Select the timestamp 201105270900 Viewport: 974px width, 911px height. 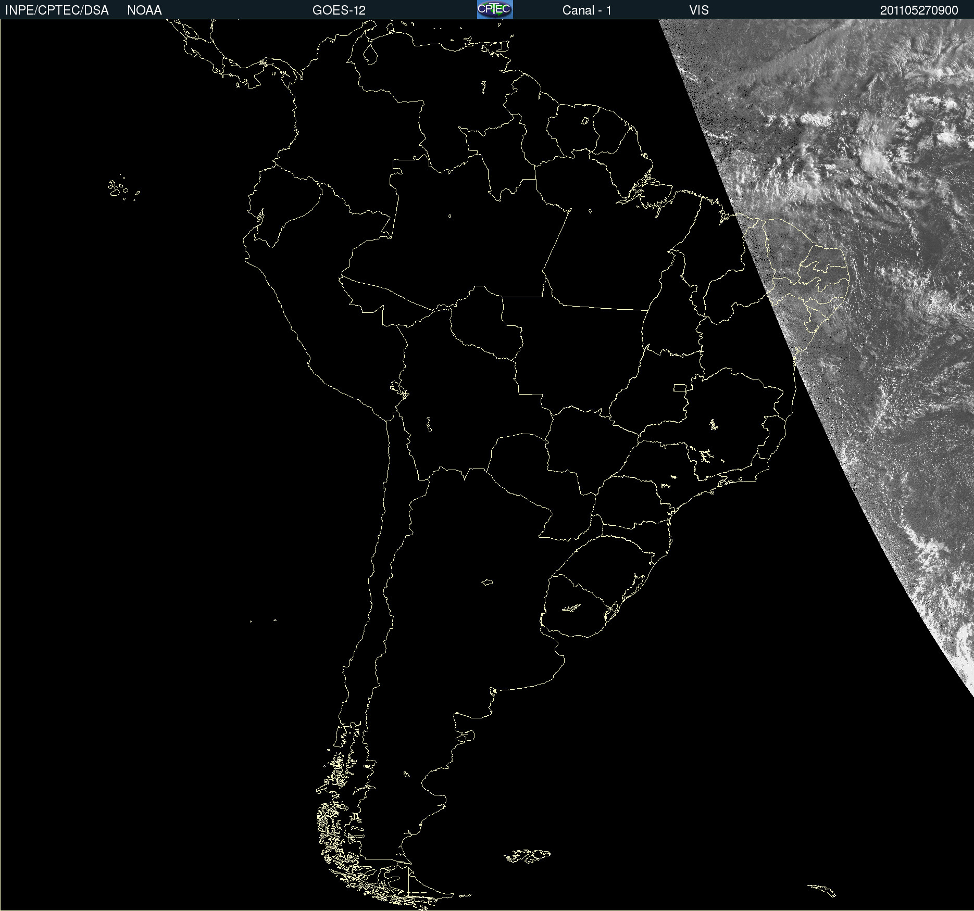click(x=919, y=10)
